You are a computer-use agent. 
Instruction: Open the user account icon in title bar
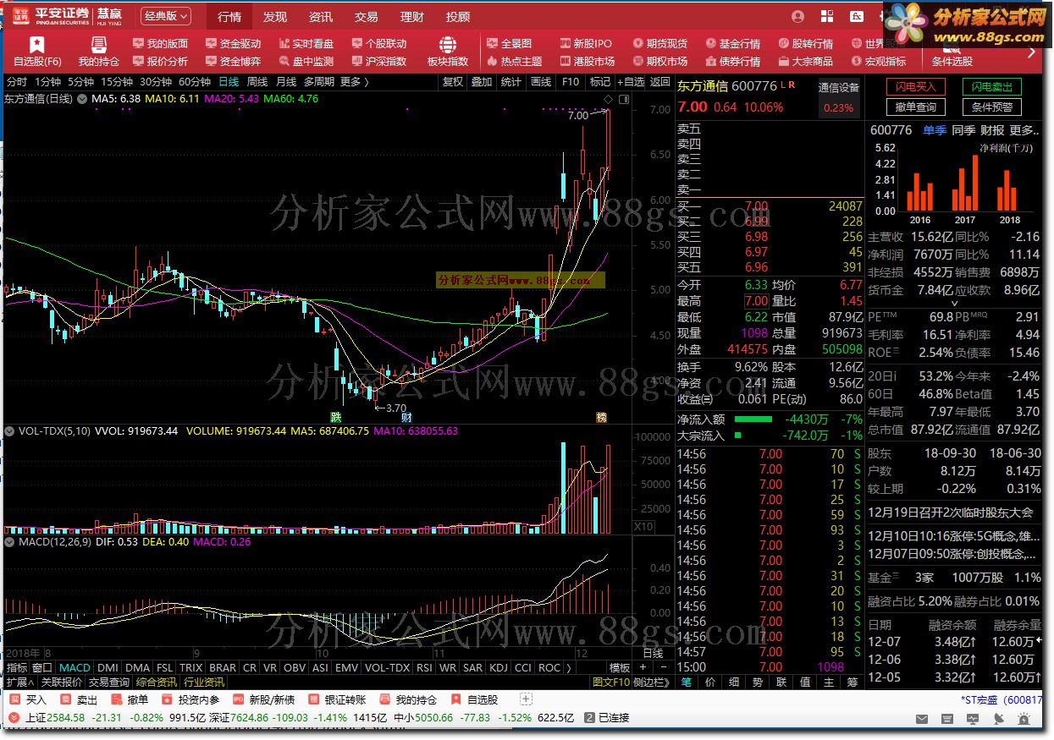[x=797, y=16]
